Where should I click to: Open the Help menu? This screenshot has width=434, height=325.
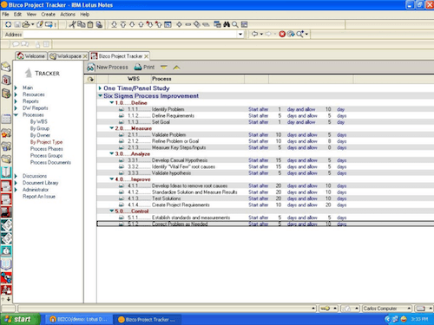coord(84,14)
